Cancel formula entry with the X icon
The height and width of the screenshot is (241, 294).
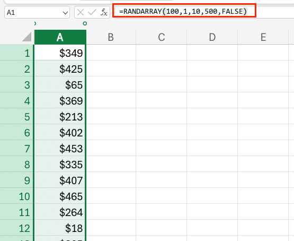click(x=81, y=12)
